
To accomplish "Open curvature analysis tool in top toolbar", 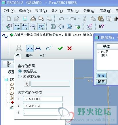I will tap(89, 27).
